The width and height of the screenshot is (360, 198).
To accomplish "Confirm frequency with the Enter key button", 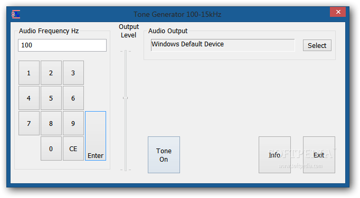I will click(x=96, y=136).
